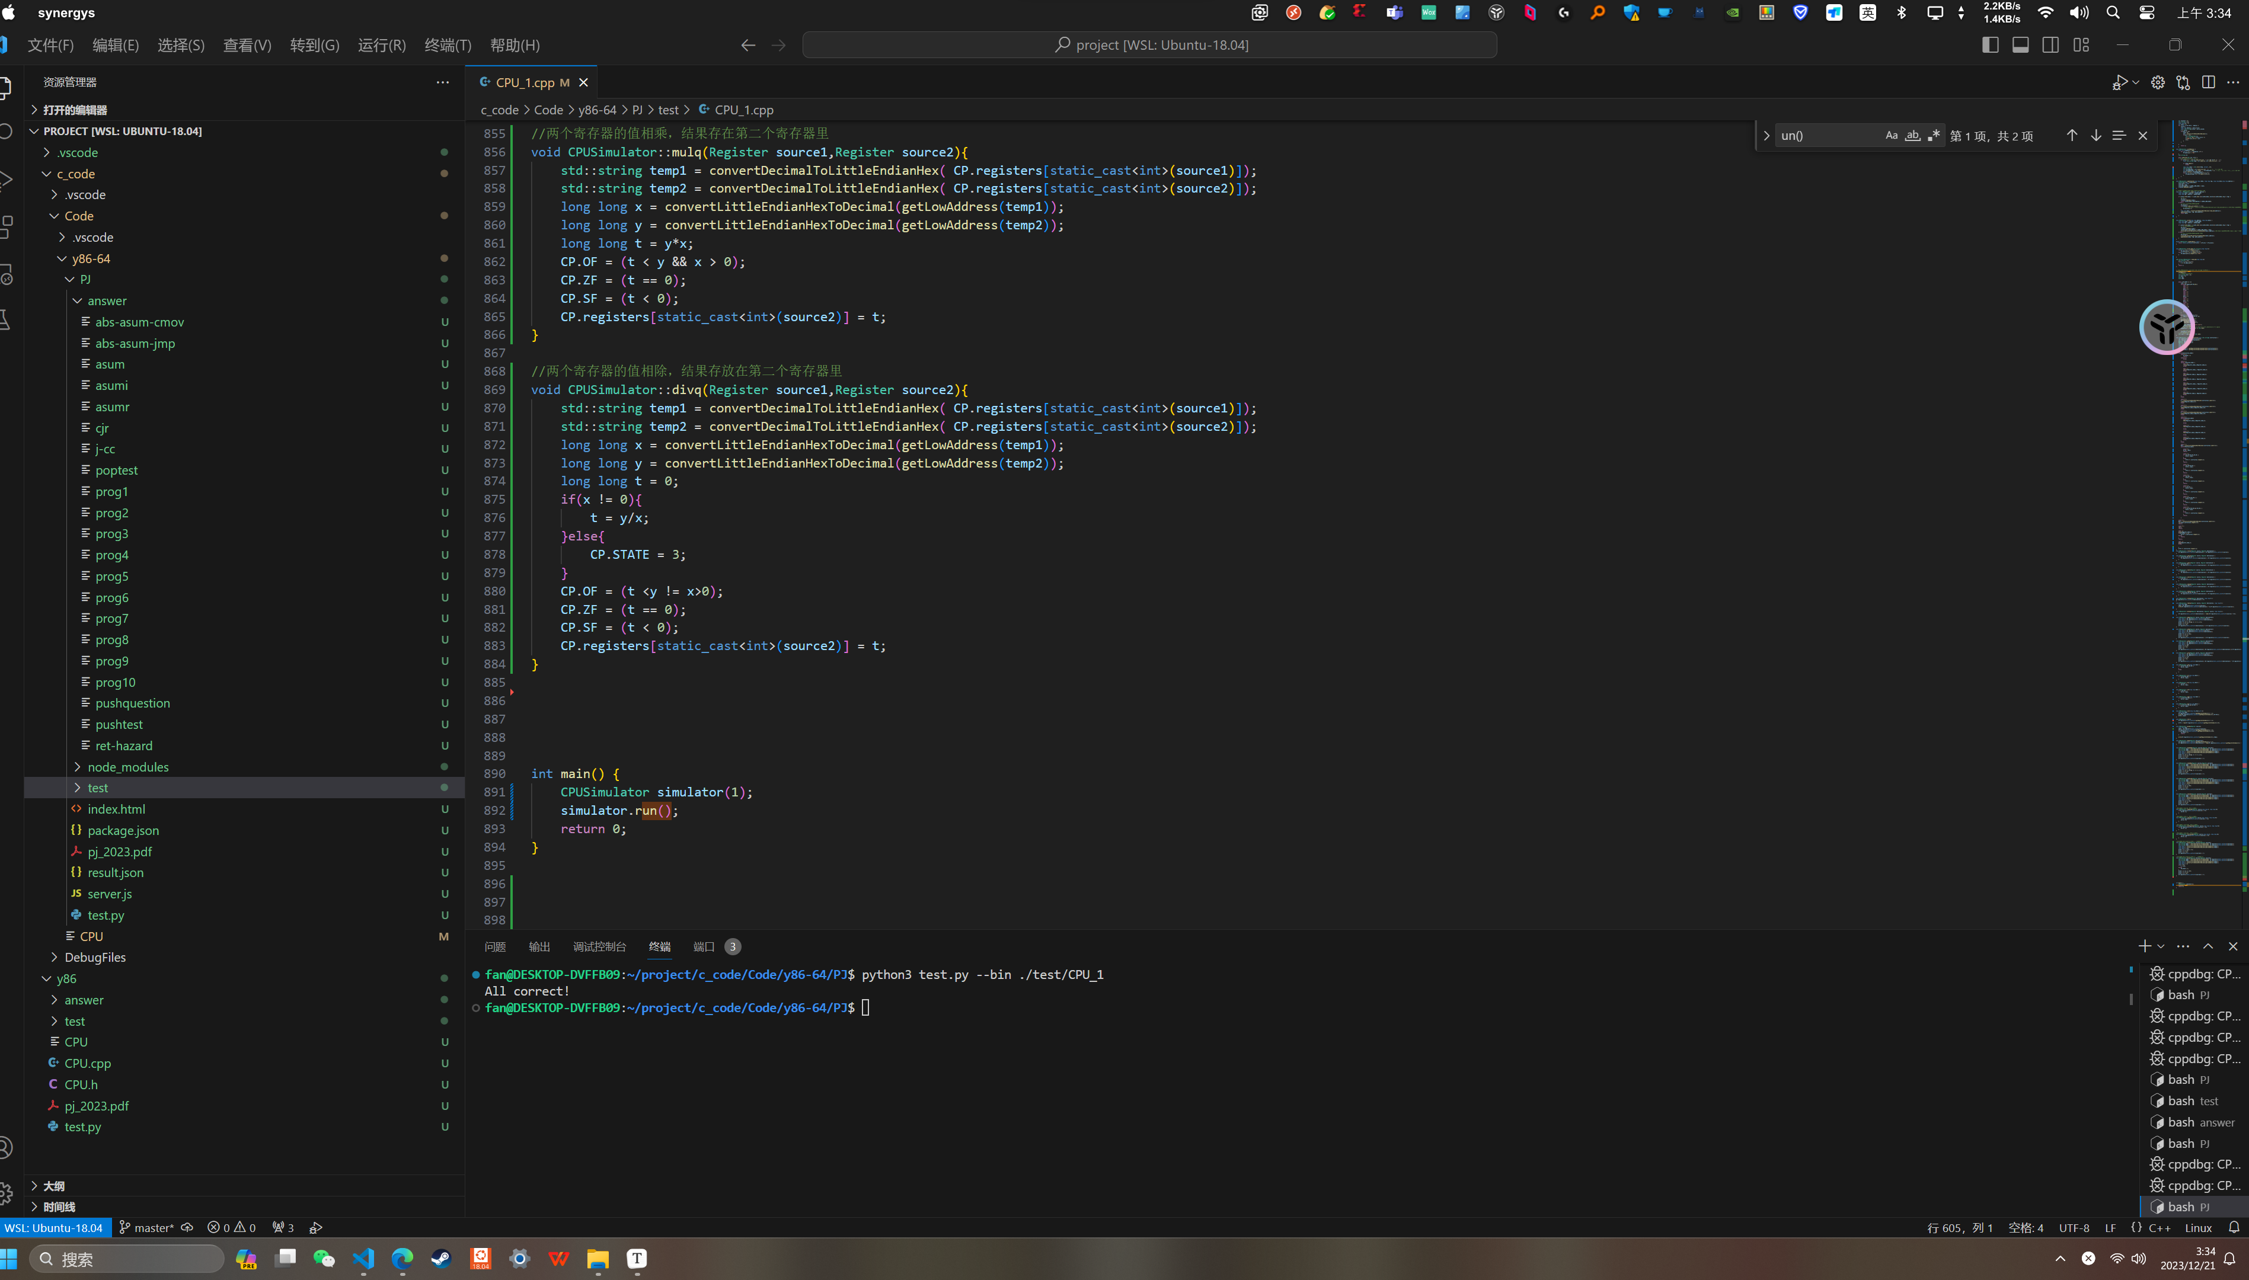The width and height of the screenshot is (2249, 1280).
Task: Toggle match case in the find widget
Action: coord(1890,135)
